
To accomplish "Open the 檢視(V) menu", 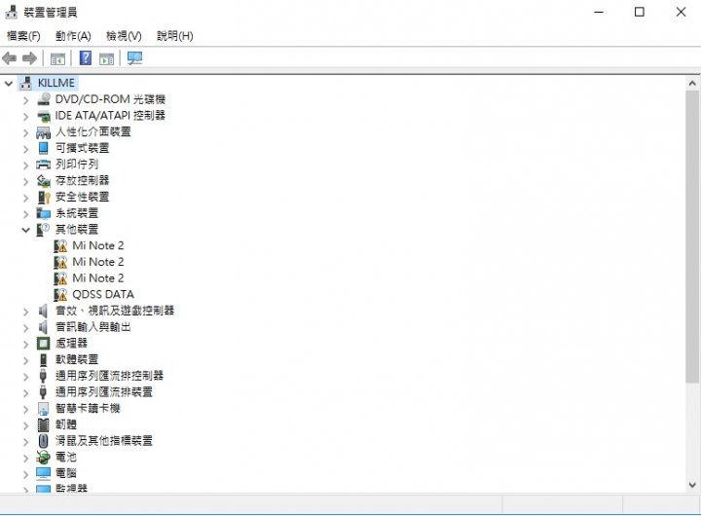I will (124, 36).
